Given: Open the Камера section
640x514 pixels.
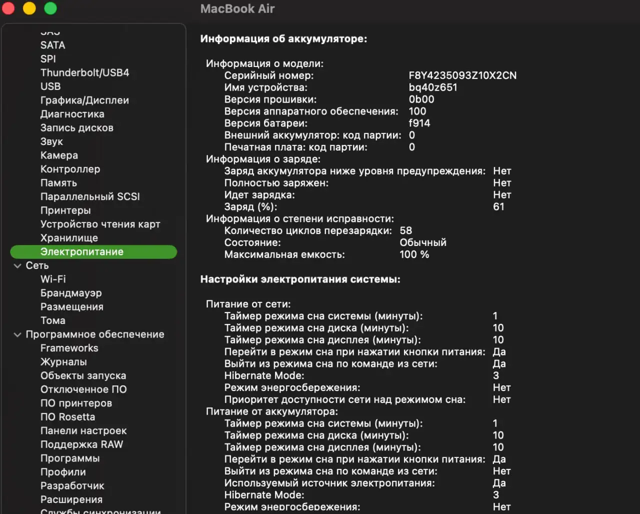Looking at the screenshot, I should tap(58, 155).
